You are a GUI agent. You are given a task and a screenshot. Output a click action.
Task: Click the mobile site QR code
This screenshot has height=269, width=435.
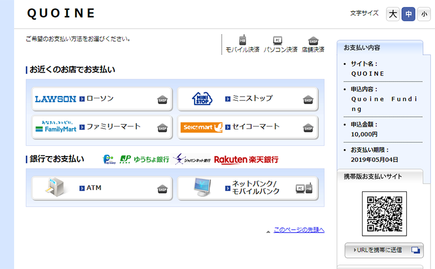(384, 214)
